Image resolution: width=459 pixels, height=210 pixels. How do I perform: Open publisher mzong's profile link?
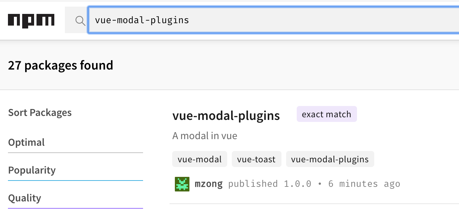point(209,184)
